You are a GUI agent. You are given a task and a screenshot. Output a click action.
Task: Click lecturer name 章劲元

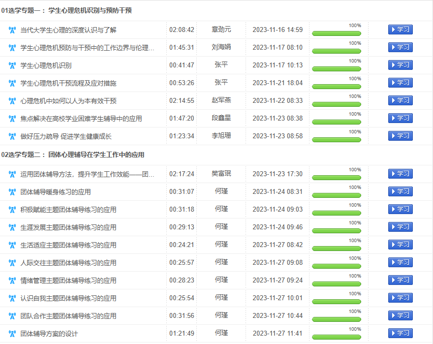pyautogui.click(x=221, y=30)
